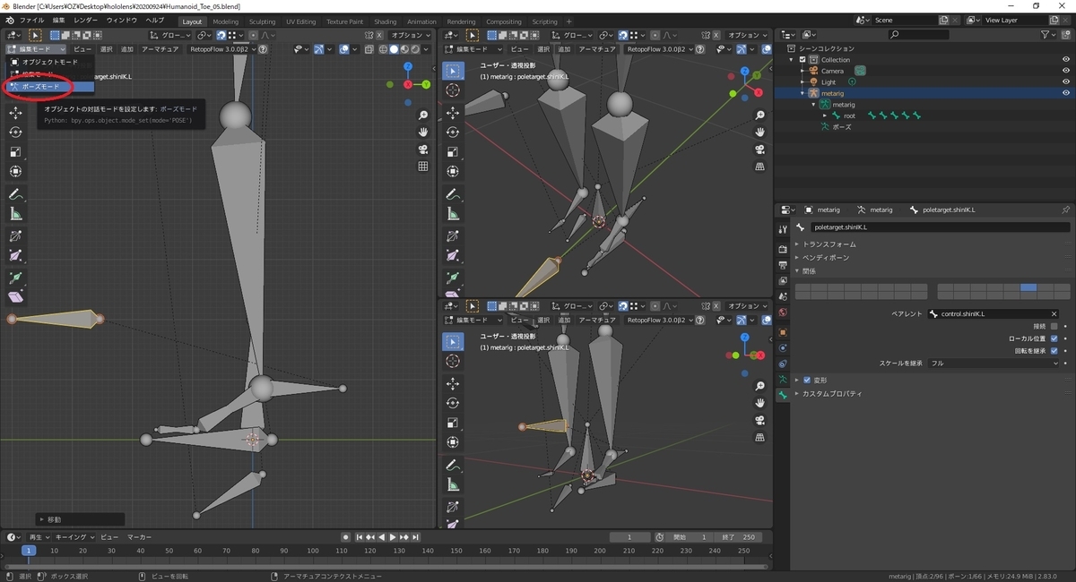Hide the Collection in the outliner

(1066, 60)
